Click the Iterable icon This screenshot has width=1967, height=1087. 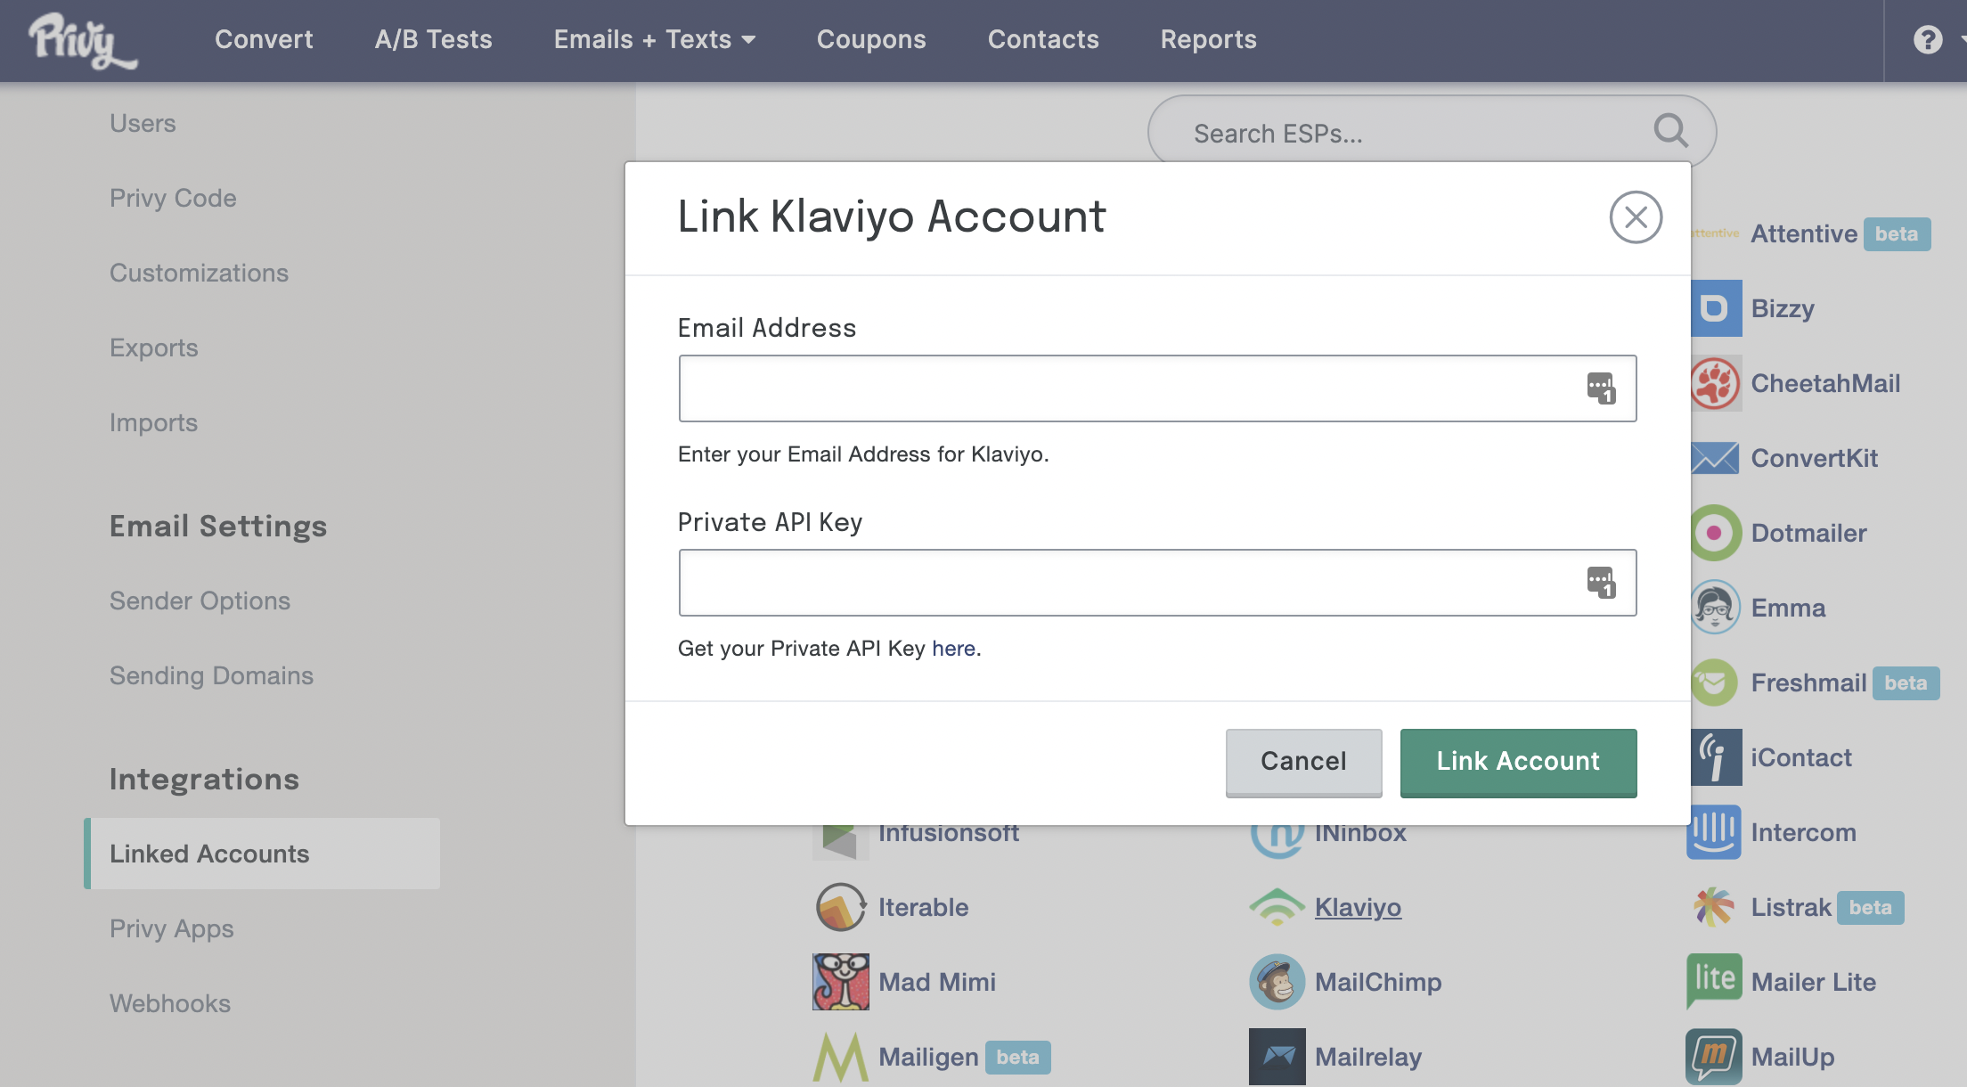(841, 907)
